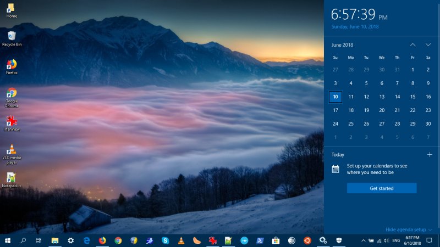Open the double-gear taskbar icon
The image size is (440, 247).
tap(323, 240)
